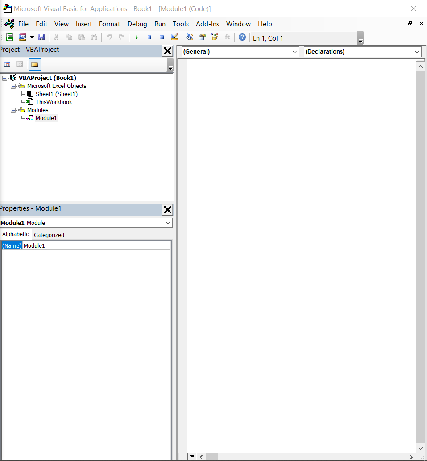Close the Properties - Module1 panel
The image size is (427, 461).
pyautogui.click(x=167, y=209)
